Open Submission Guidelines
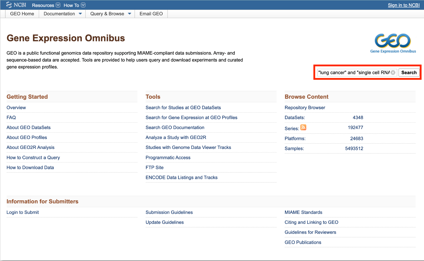The image size is (424, 261). tap(169, 212)
